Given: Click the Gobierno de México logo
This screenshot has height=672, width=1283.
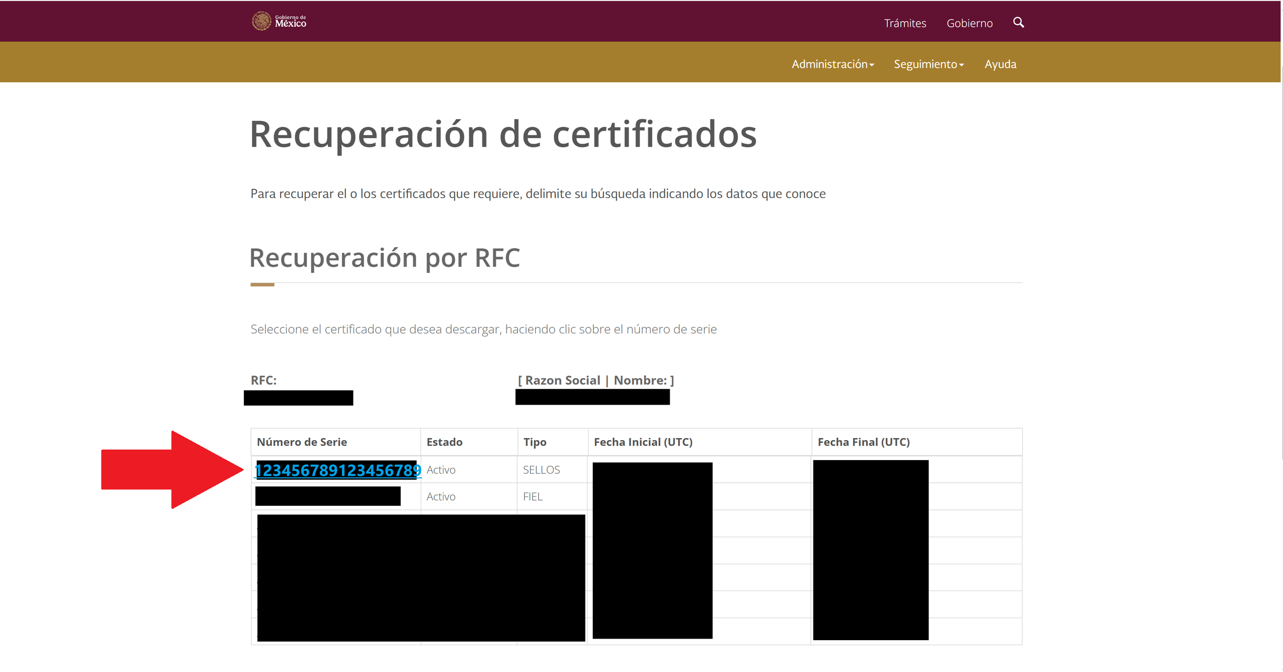Looking at the screenshot, I should [x=279, y=21].
